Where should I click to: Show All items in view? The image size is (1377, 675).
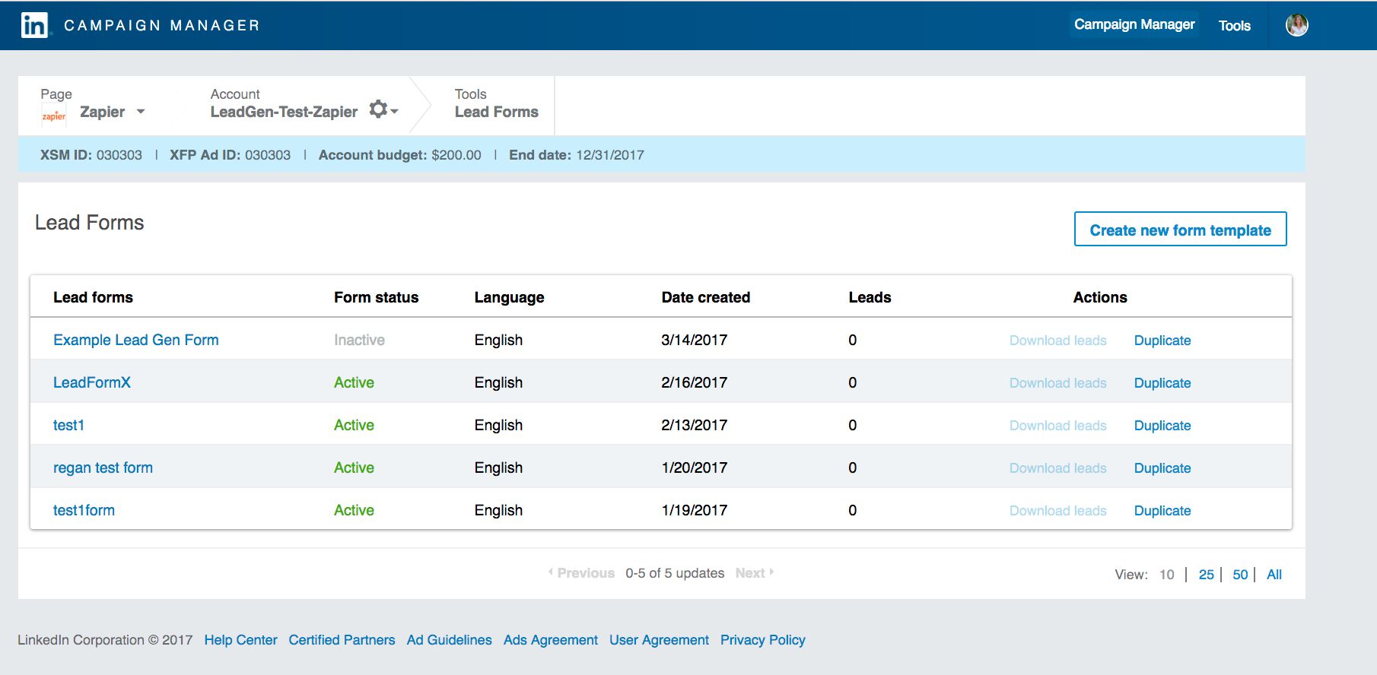1274,575
